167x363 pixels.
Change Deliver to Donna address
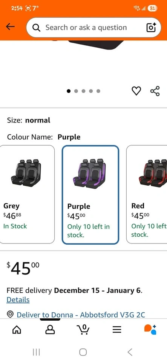pyautogui.click(x=81, y=315)
